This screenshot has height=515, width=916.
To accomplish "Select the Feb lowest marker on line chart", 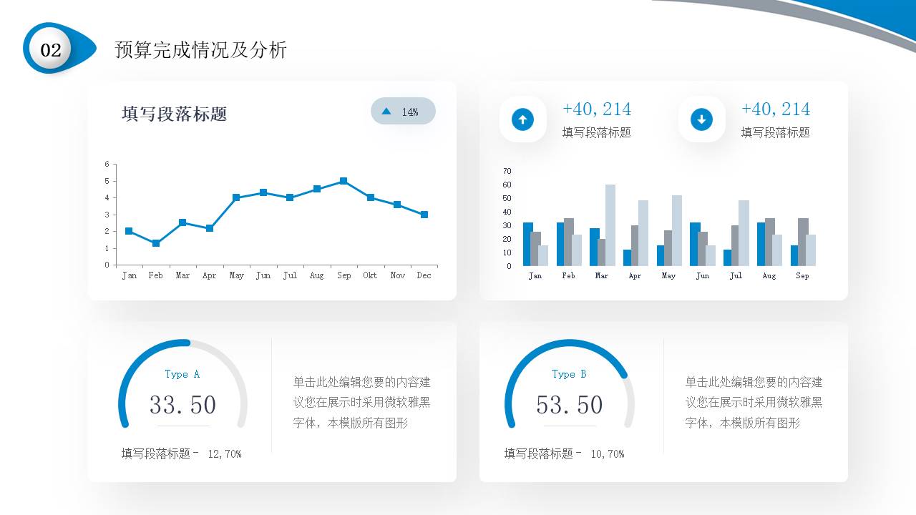I will point(156,243).
